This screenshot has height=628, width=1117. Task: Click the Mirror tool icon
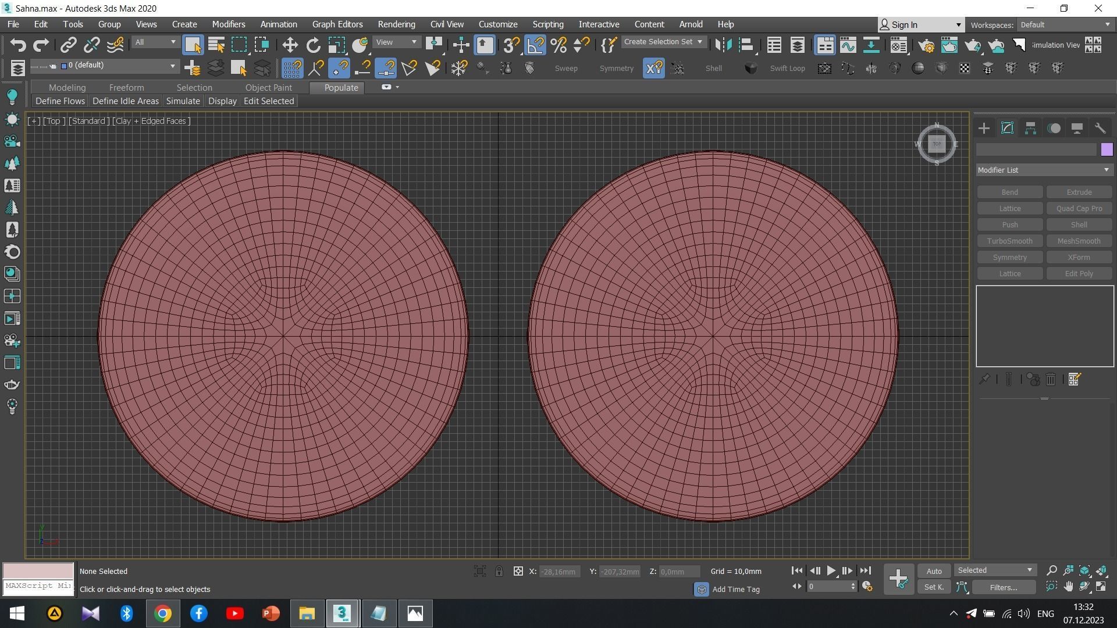[x=723, y=45]
